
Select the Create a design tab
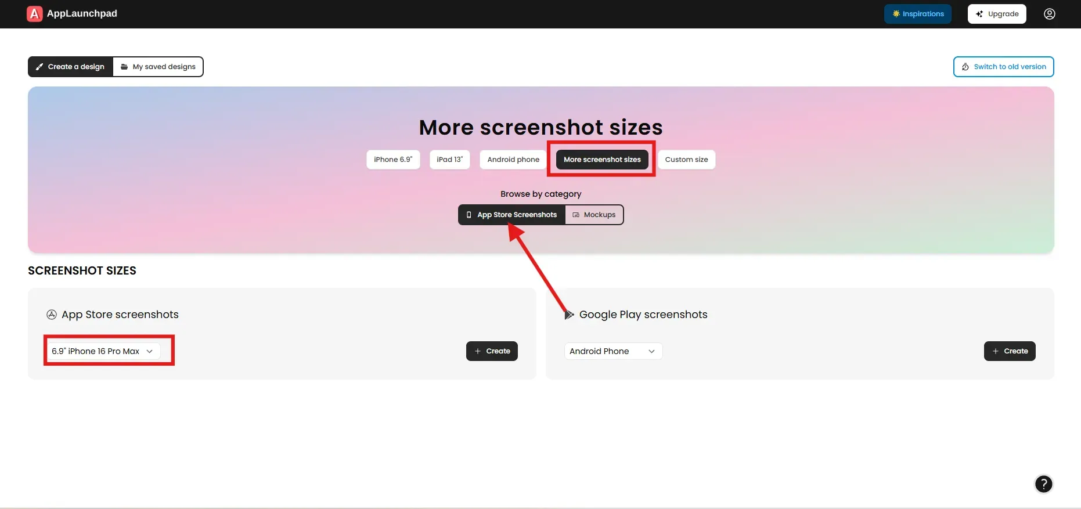pyautogui.click(x=70, y=67)
